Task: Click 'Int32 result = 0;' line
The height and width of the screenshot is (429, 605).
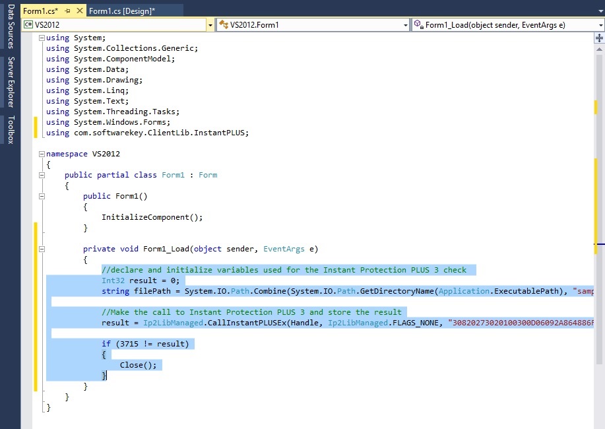Action: (x=141, y=280)
